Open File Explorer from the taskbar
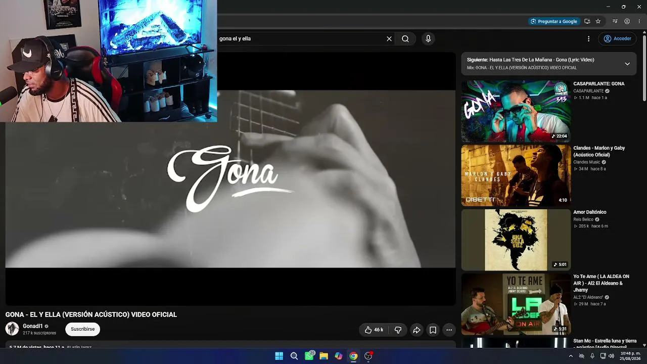The width and height of the screenshot is (647, 364). tap(323, 356)
